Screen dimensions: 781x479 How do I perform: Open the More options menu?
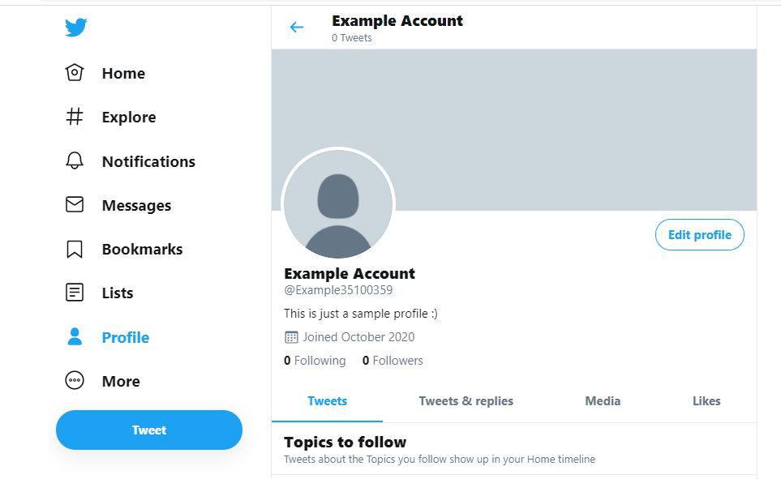point(75,381)
